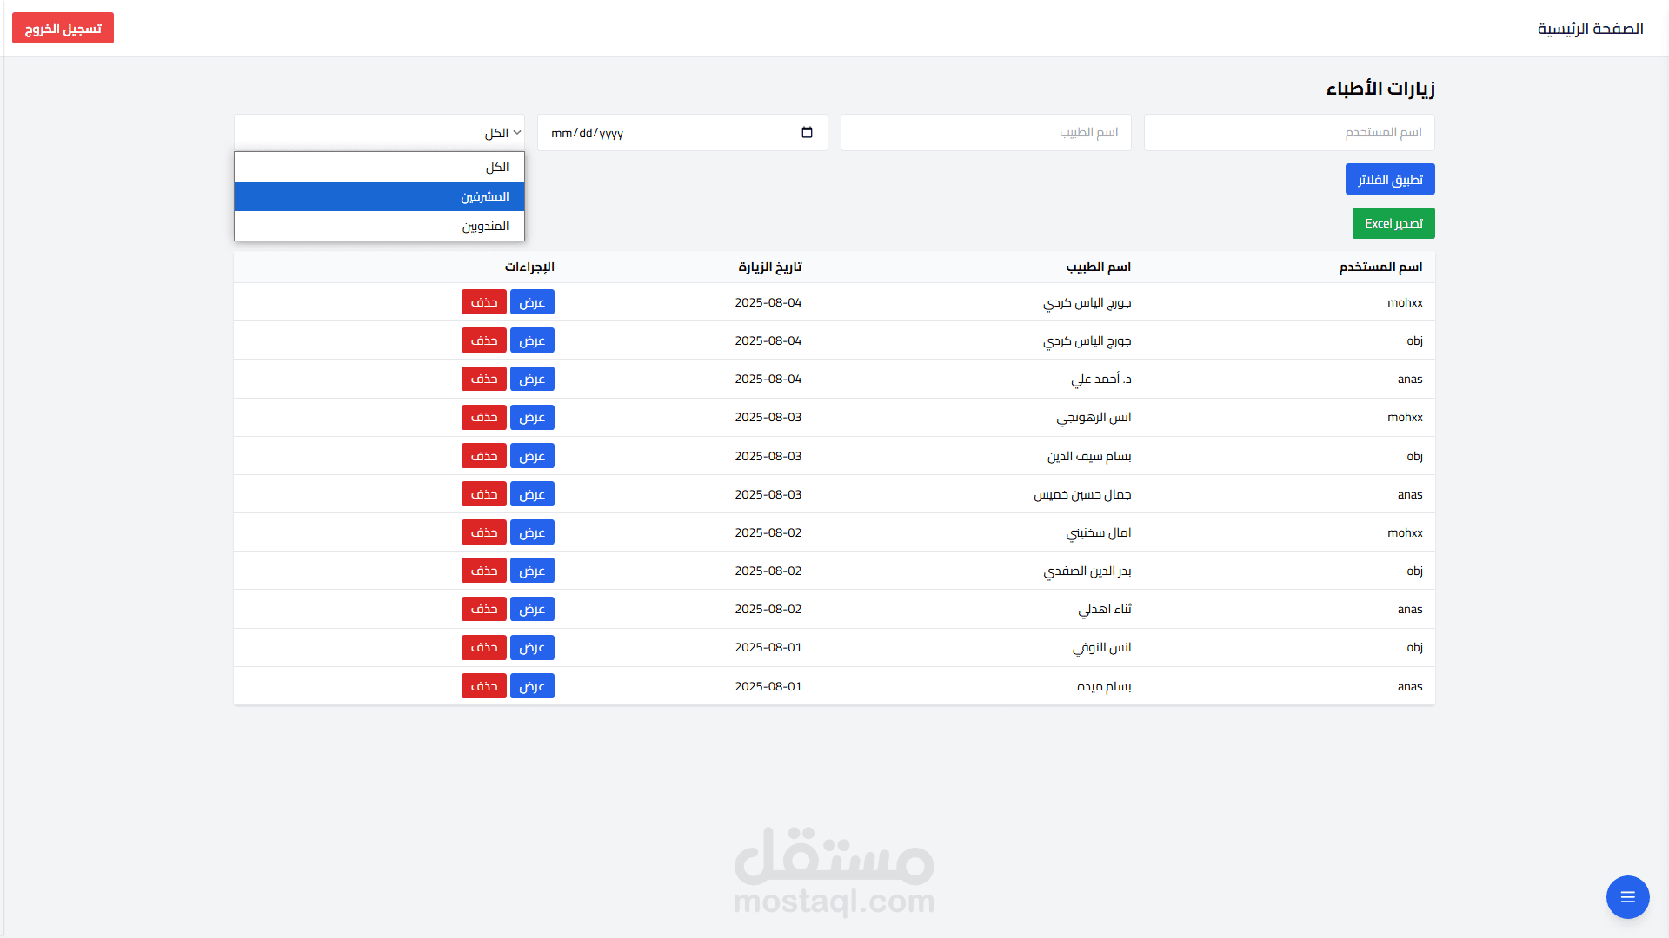Click تطبيق الفلاتر apply filters button
1669x938 pixels.
tap(1390, 179)
